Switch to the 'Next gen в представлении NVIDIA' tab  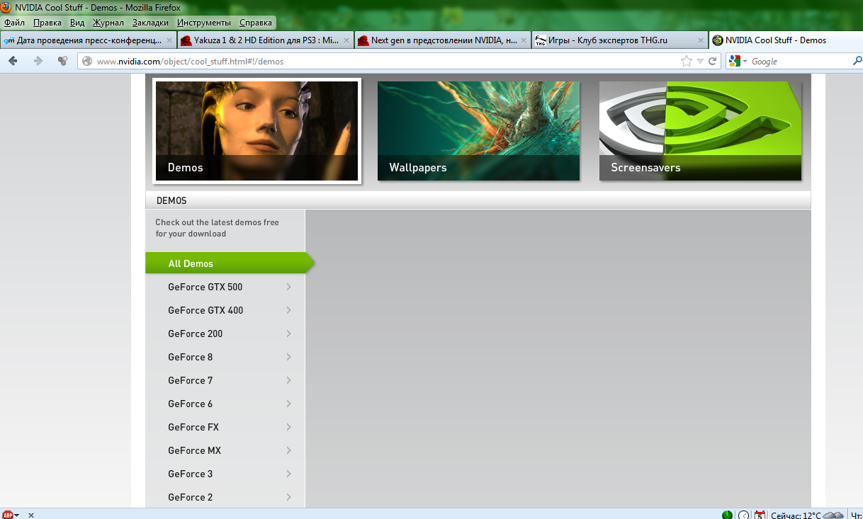click(x=443, y=40)
